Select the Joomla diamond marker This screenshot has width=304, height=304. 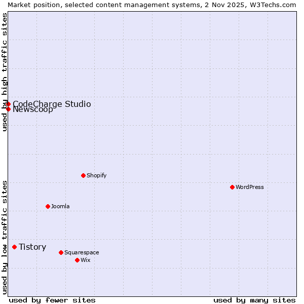pyautogui.click(x=48, y=206)
